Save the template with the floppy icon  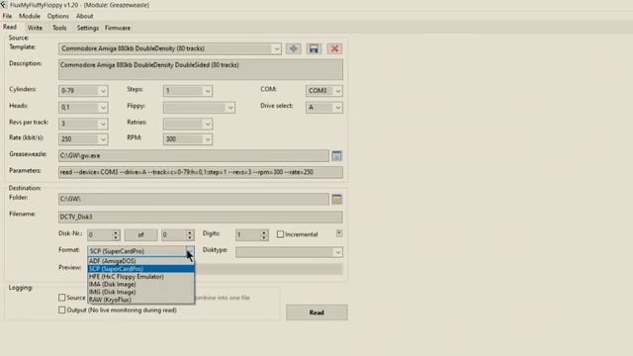314,48
